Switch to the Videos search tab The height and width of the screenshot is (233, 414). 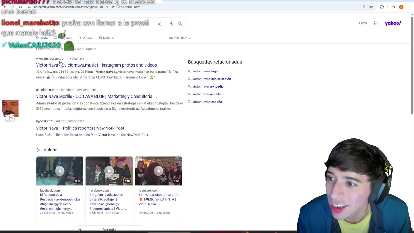(85, 38)
